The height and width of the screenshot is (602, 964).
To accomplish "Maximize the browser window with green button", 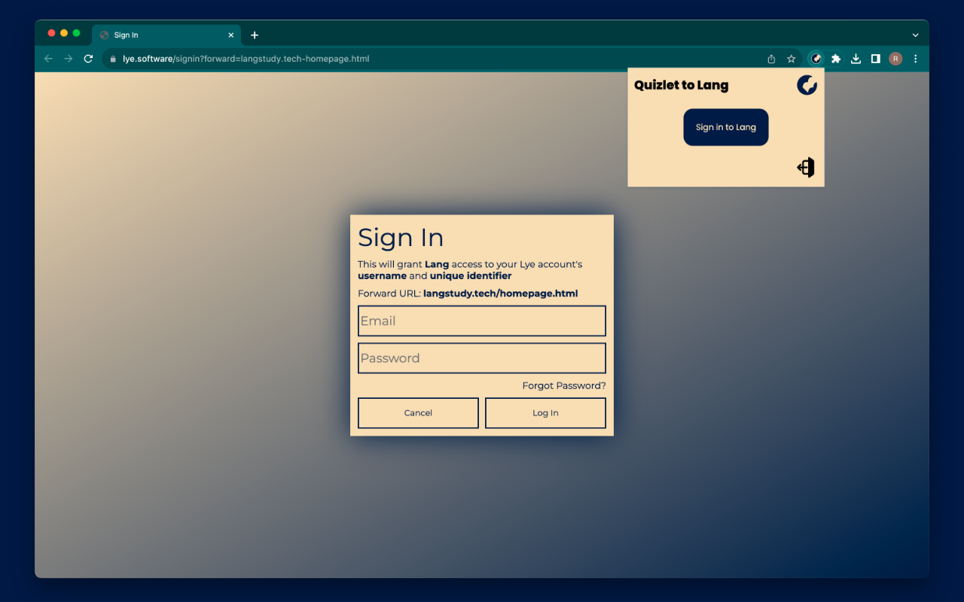I will pyautogui.click(x=76, y=33).
